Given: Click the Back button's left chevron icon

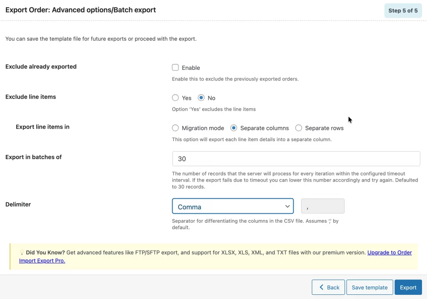Looking at the screenshot, I should pyautogui.click(x=322, y=287).
